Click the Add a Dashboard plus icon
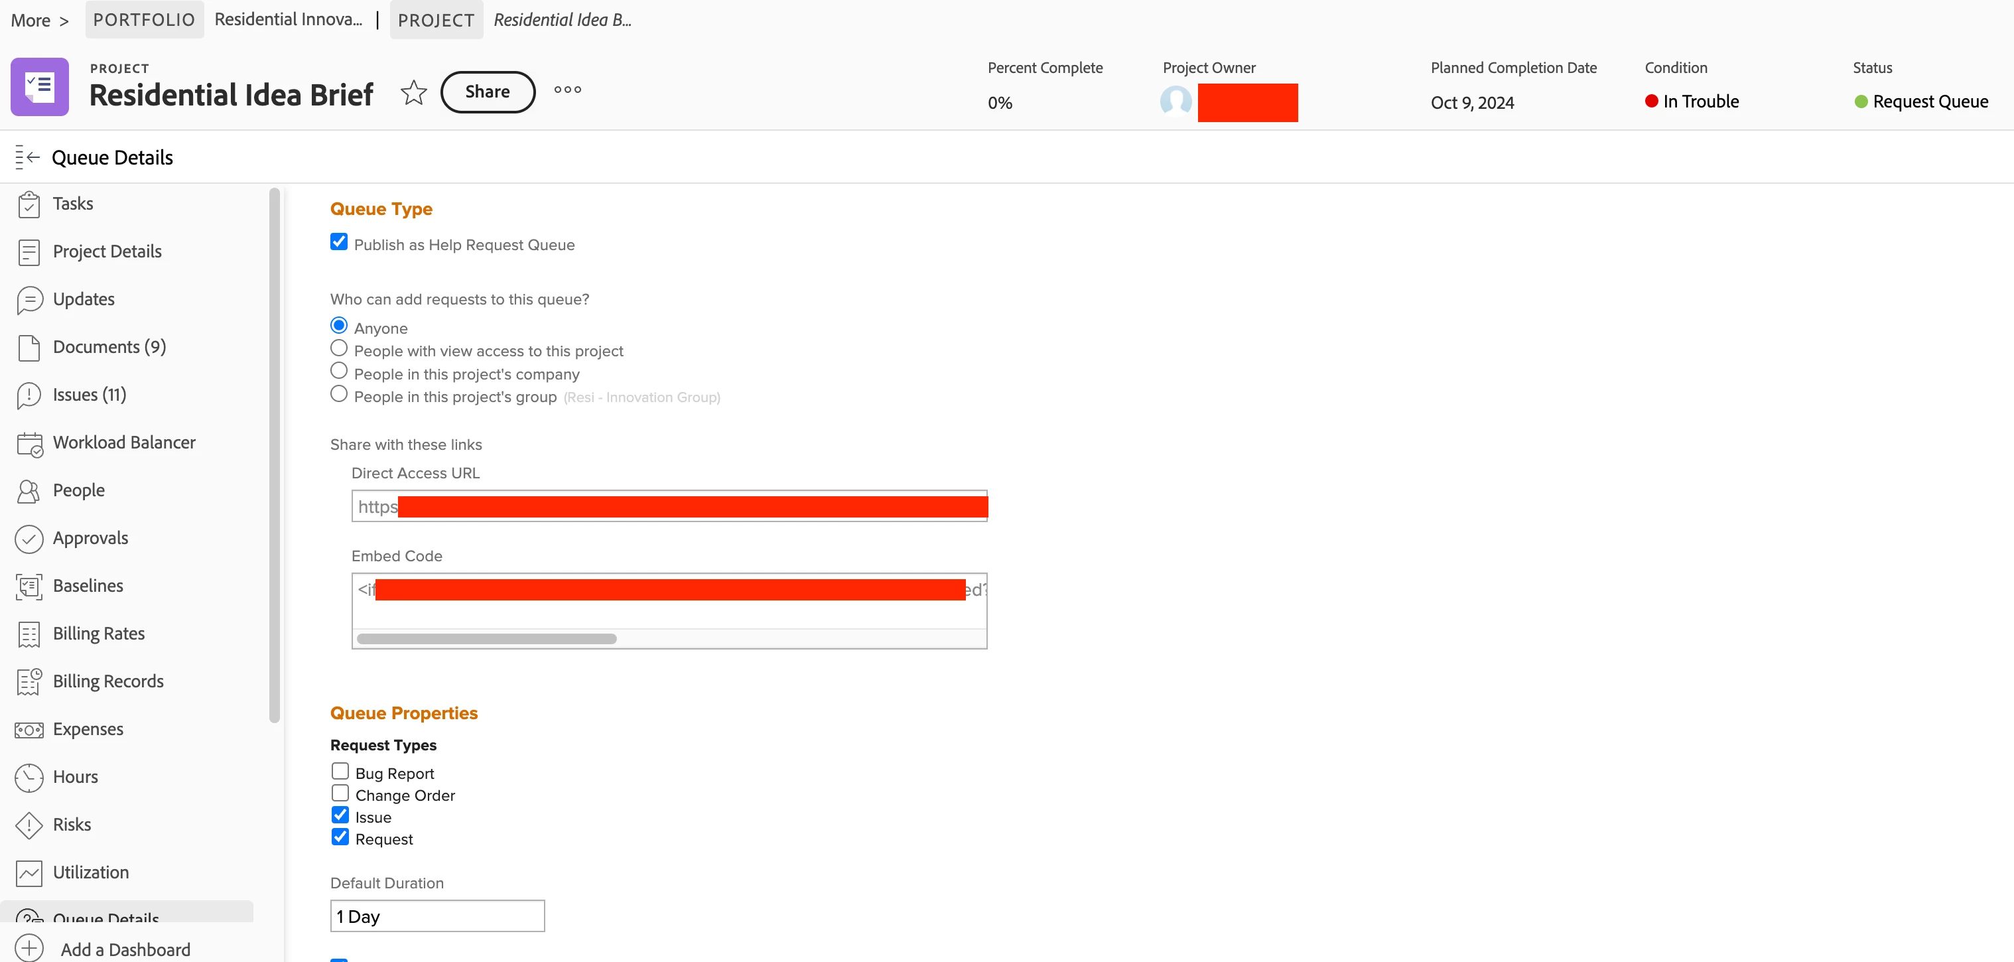The image size is (2014, 962). [x=29, y=949]
